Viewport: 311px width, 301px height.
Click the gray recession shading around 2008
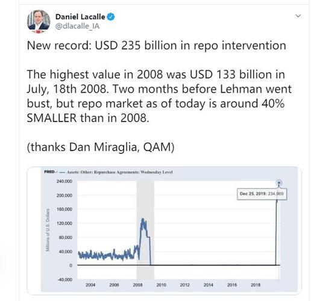(145, 230)
